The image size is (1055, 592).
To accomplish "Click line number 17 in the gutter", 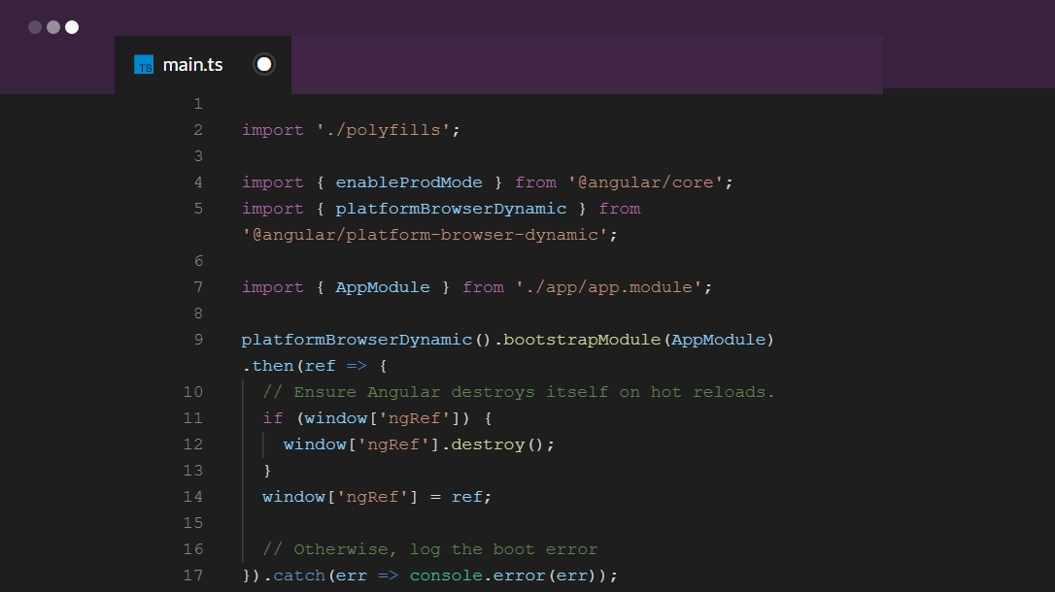I will point(192,576).
